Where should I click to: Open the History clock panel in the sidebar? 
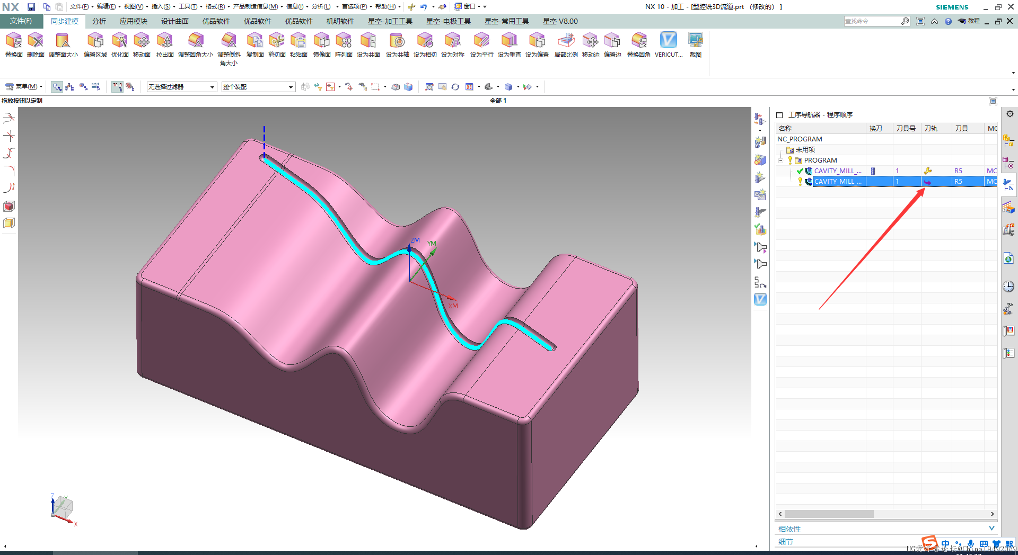[x=1008, y=287]
